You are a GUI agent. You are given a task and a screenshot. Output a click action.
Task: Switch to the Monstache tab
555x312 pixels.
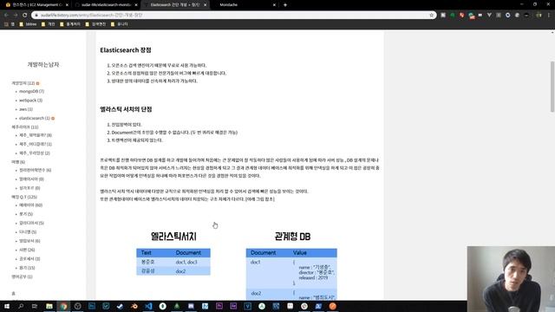(245, 5)
